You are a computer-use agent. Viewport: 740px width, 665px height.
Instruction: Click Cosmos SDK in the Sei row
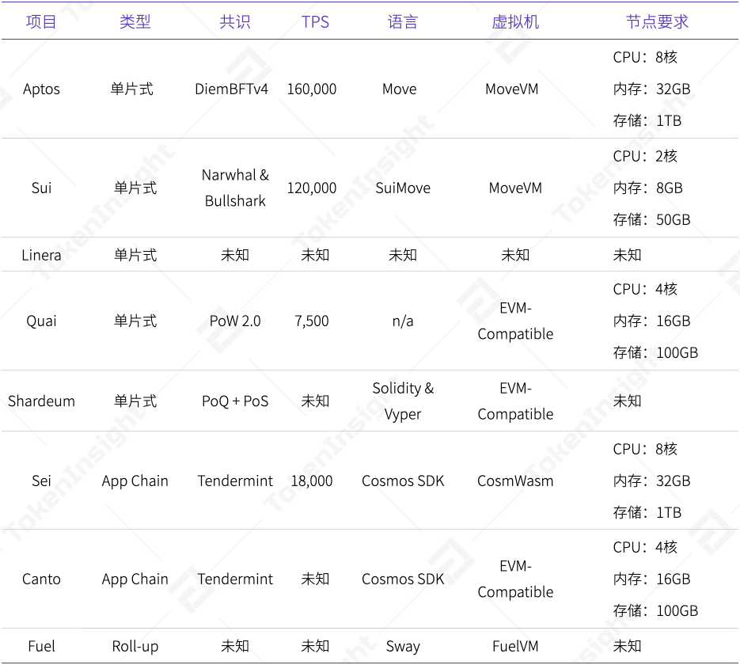[x=403, y=481]
